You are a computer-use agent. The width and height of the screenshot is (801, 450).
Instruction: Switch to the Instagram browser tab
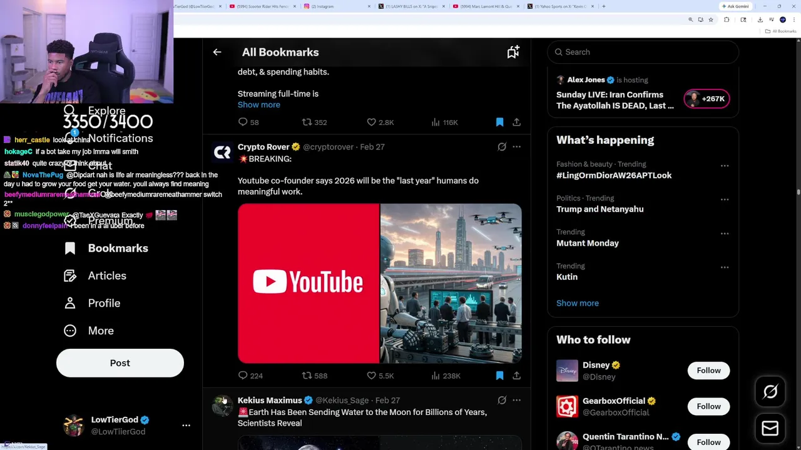pos(337,6)
